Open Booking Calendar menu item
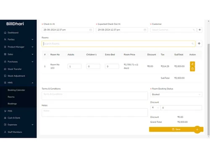Image resolution: width=210 pixels, height=158 pixels. 16,90
